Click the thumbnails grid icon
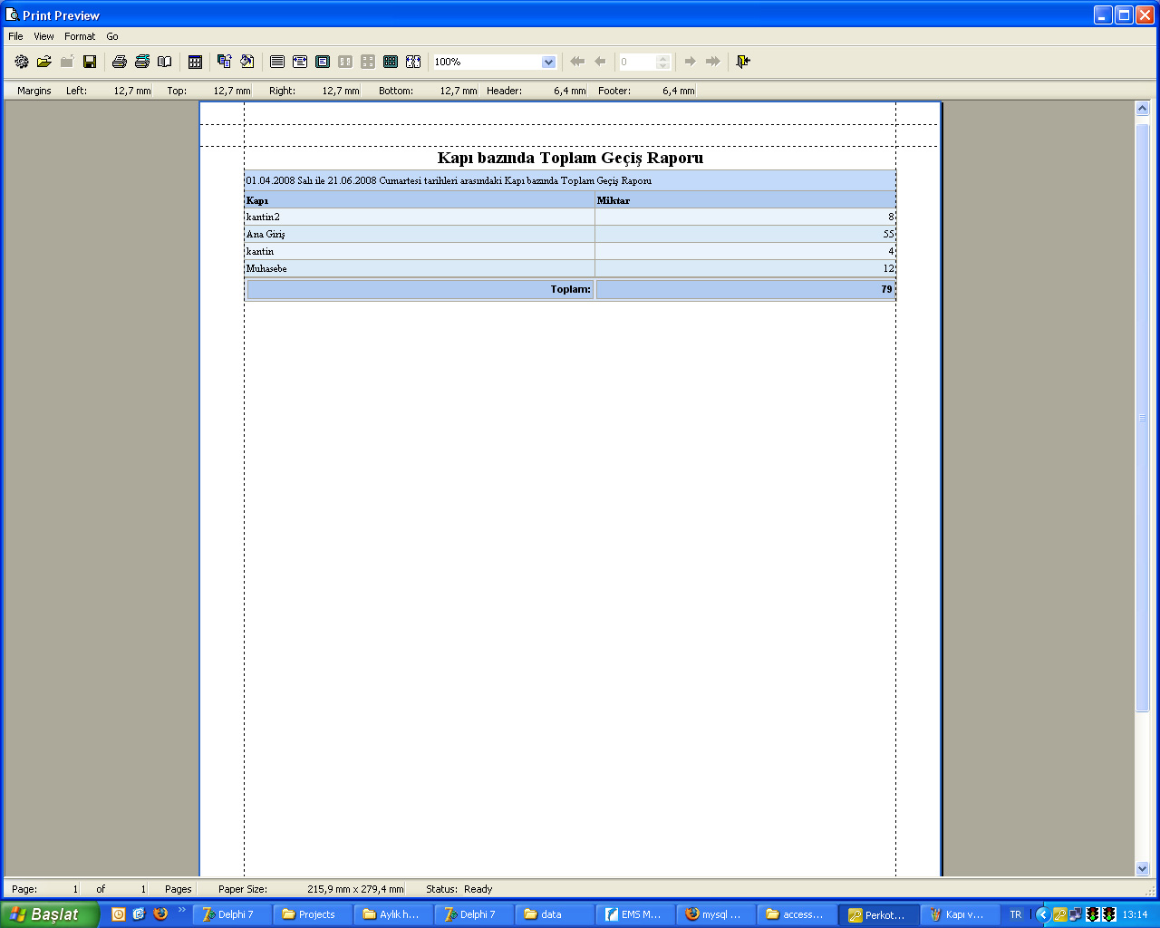Screen dimensions: 1160x928 coord(195,62)
